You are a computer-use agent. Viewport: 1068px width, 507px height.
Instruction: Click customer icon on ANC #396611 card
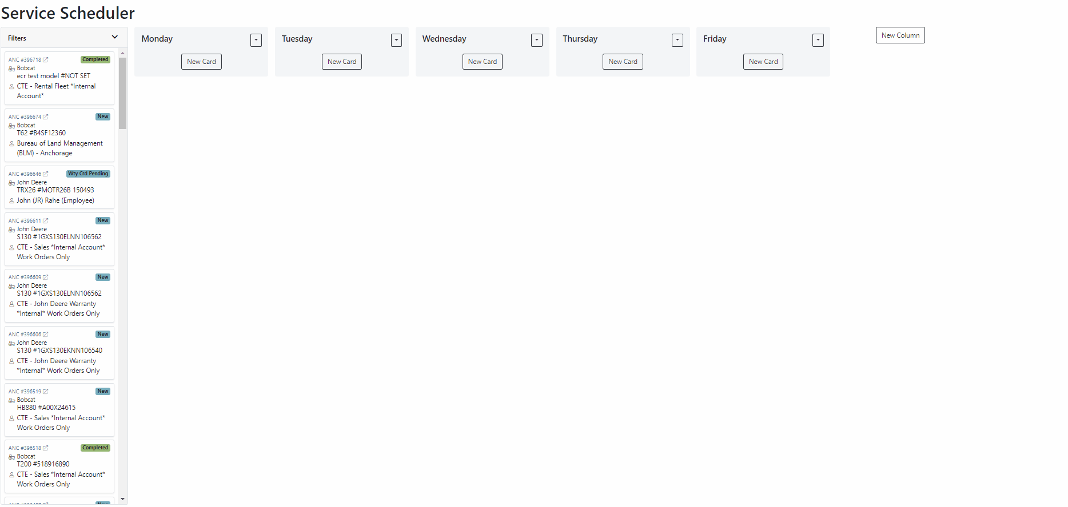pos(11,248)
